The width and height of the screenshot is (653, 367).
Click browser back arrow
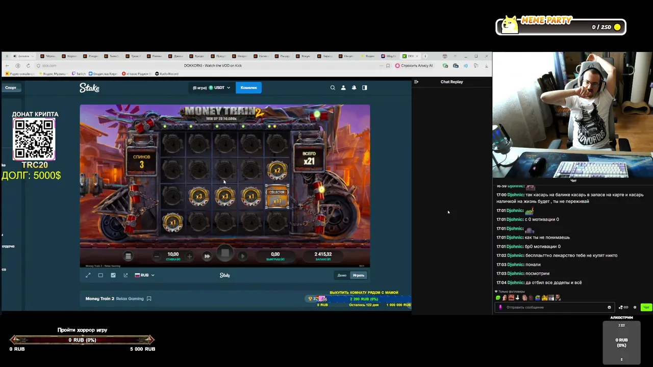tap(7, 66)
